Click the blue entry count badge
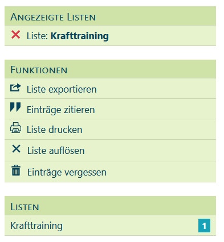 [x=204, y=226]
